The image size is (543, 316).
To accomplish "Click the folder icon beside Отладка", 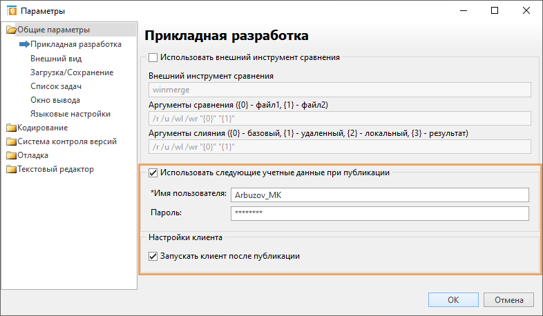I will coord(11,155).
